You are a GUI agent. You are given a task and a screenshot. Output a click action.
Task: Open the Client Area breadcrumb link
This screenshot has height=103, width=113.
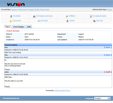tap(23, 10)
